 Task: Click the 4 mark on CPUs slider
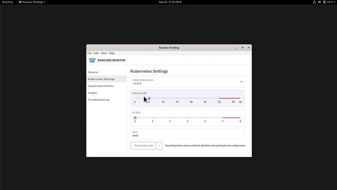(x=170, y=118)
